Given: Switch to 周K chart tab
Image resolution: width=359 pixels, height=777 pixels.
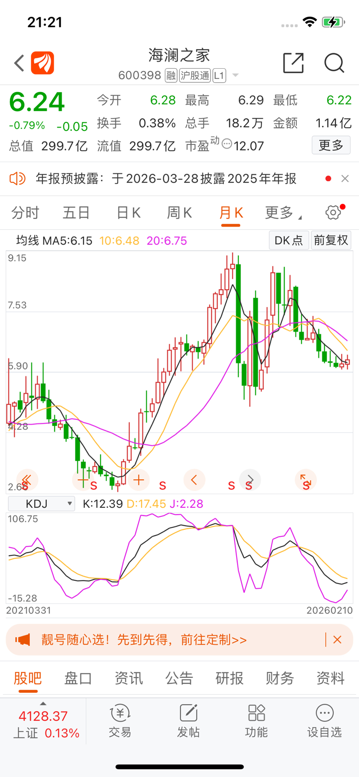Looking at the screenshot, I should tap(179, 213).
